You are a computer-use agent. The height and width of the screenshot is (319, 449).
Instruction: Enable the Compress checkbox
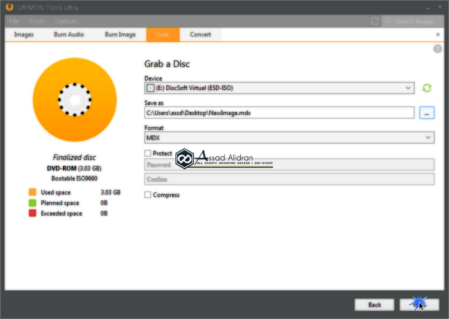coord(148,194)
